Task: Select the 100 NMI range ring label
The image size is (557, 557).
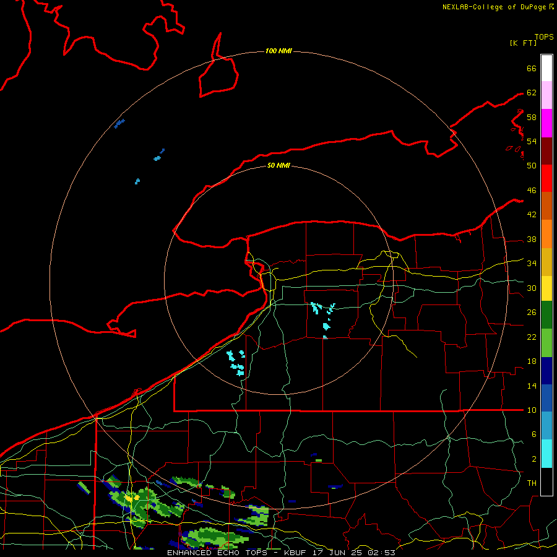Action: point(278,51)
